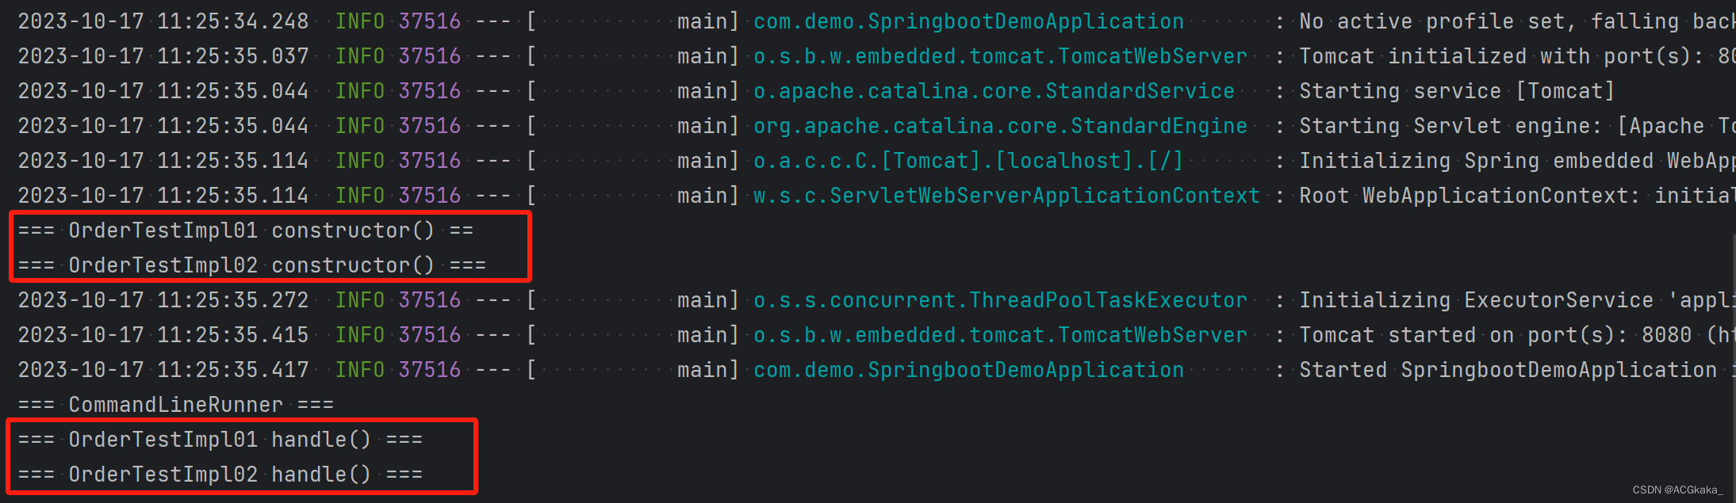1736x503 pixels.
Task: Click the 'Tomcat started on port(s): 8080' message
Action: (x=1517, y=336)
